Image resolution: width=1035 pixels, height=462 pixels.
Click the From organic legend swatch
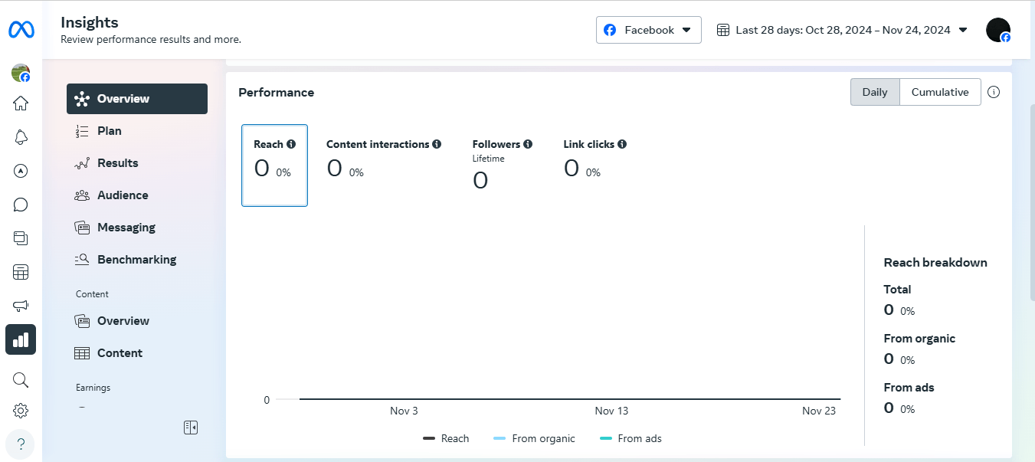(499, 439)
